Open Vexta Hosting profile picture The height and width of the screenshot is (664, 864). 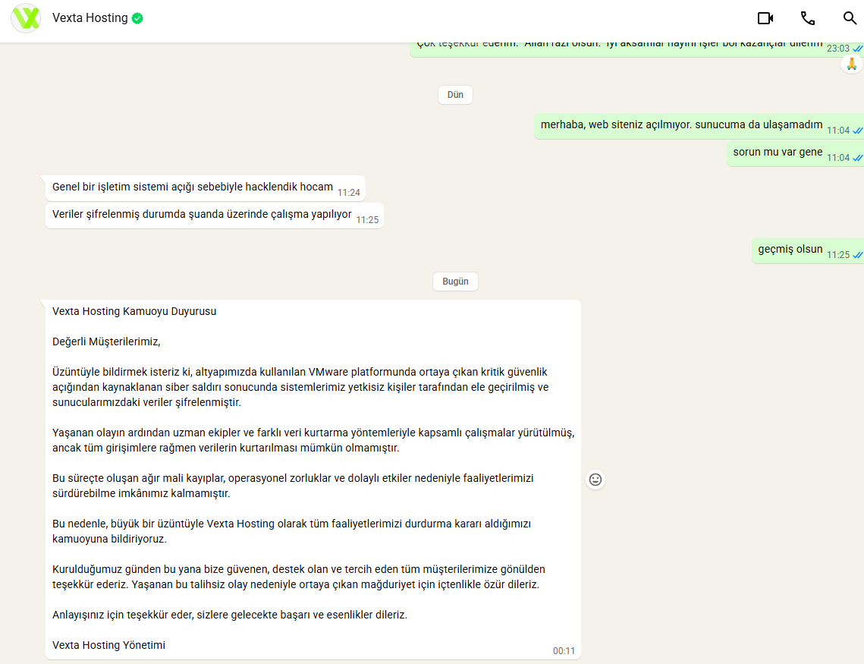26,18
